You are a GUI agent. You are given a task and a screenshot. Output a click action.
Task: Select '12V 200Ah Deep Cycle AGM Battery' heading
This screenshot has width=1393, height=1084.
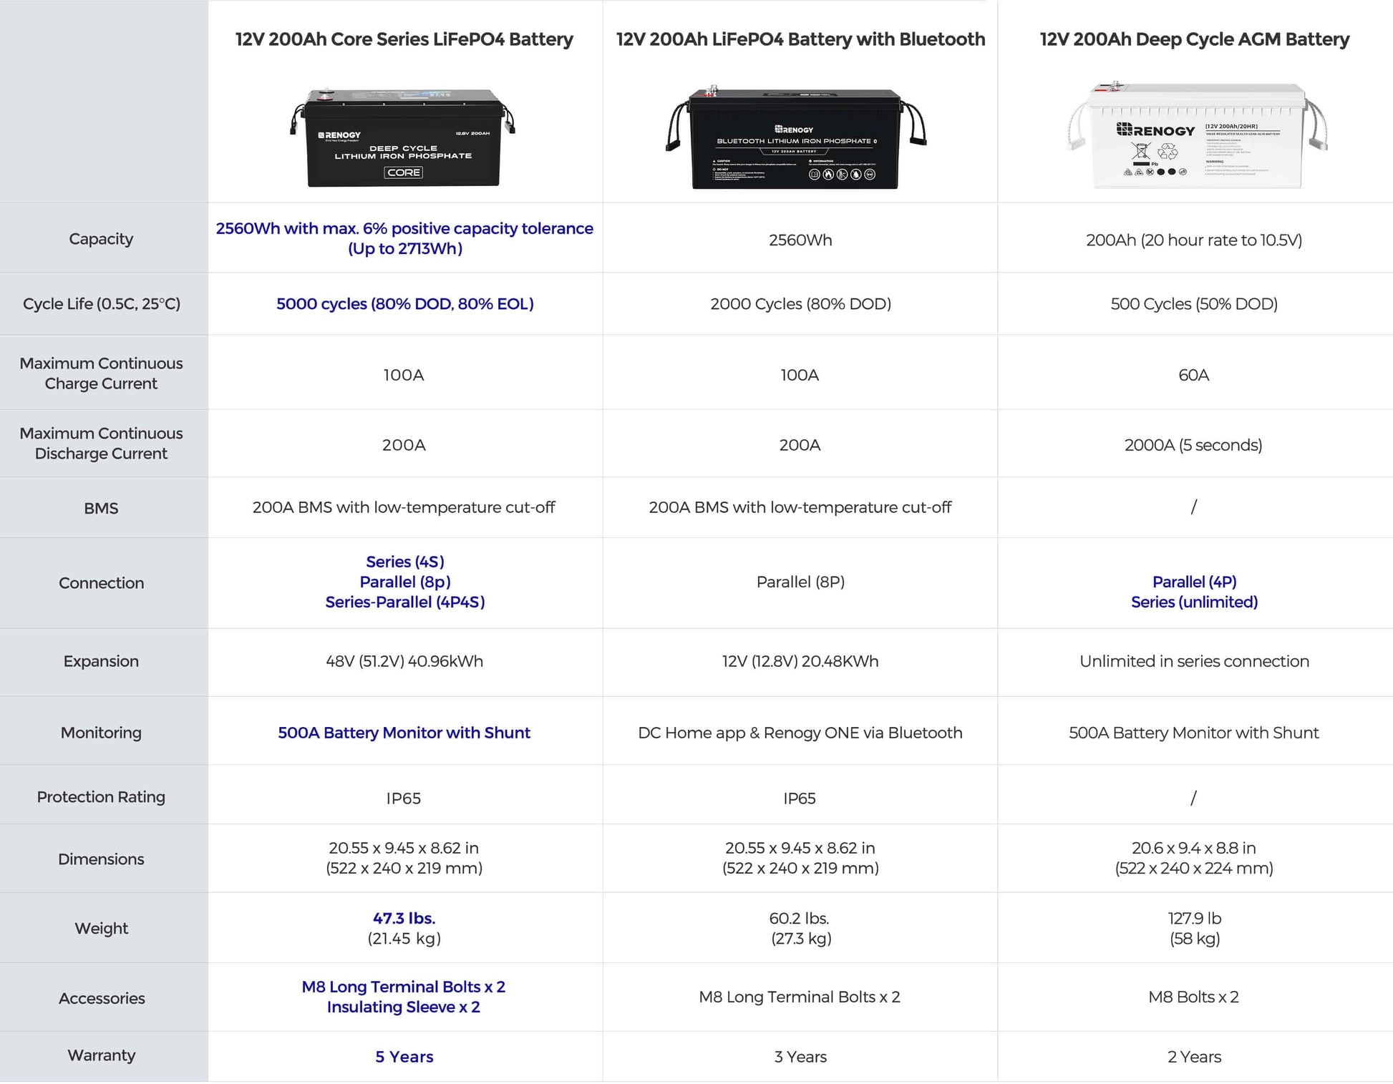[1194, 39]
